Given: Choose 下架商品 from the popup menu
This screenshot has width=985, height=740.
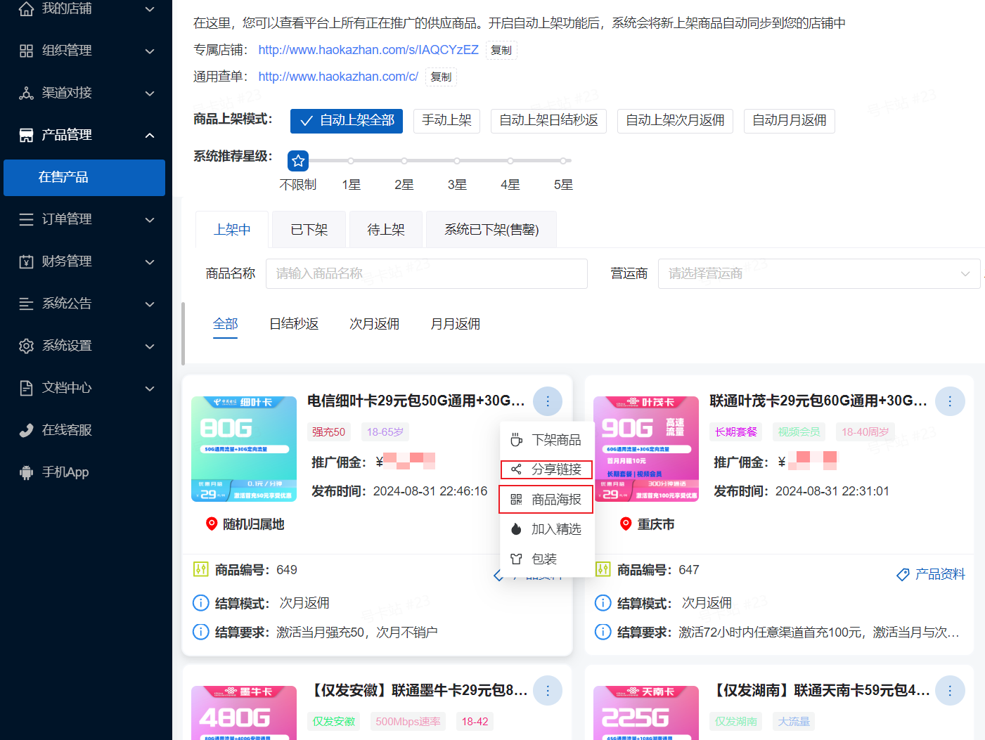Looking at the screenshot, I should (547, 440).
